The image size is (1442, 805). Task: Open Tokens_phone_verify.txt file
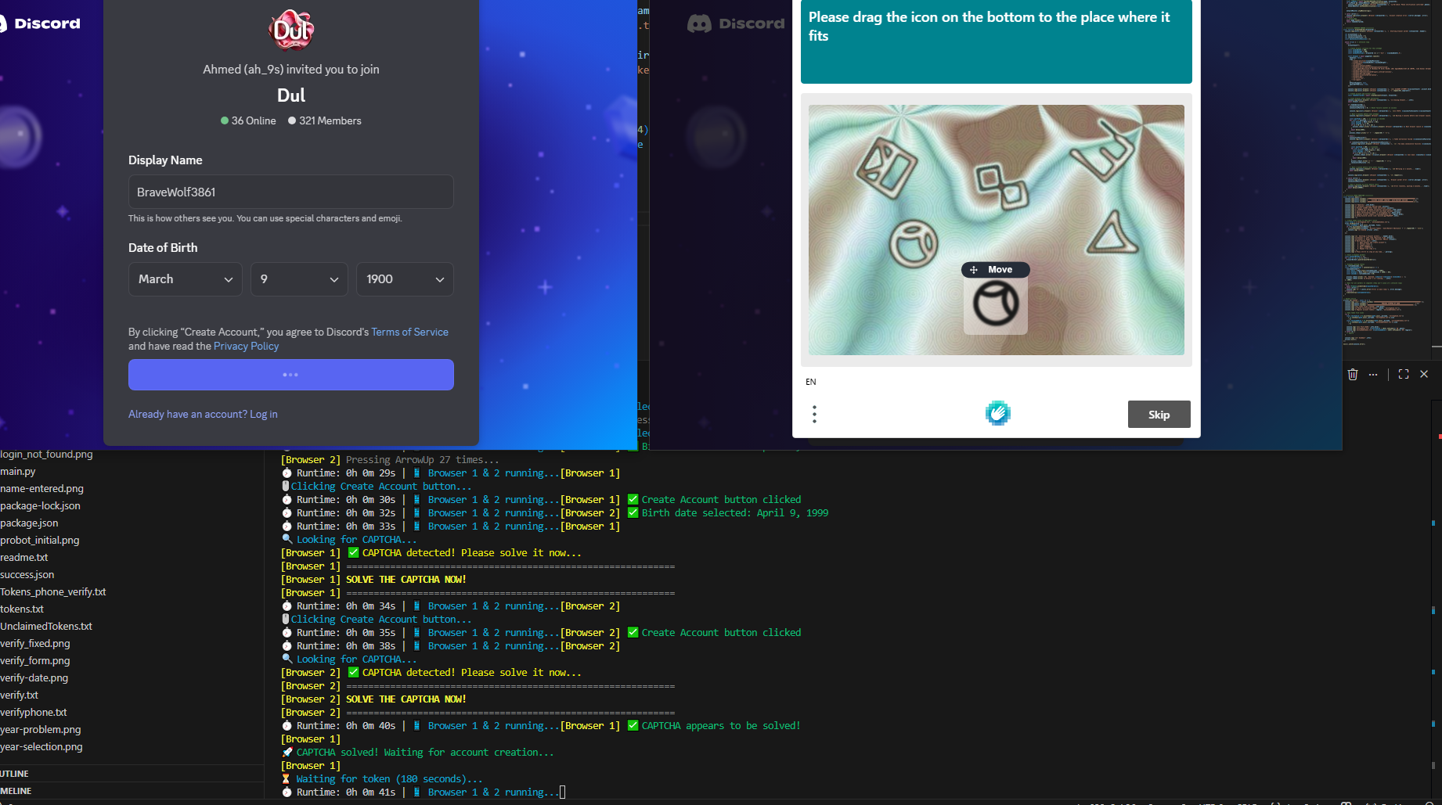53,591
